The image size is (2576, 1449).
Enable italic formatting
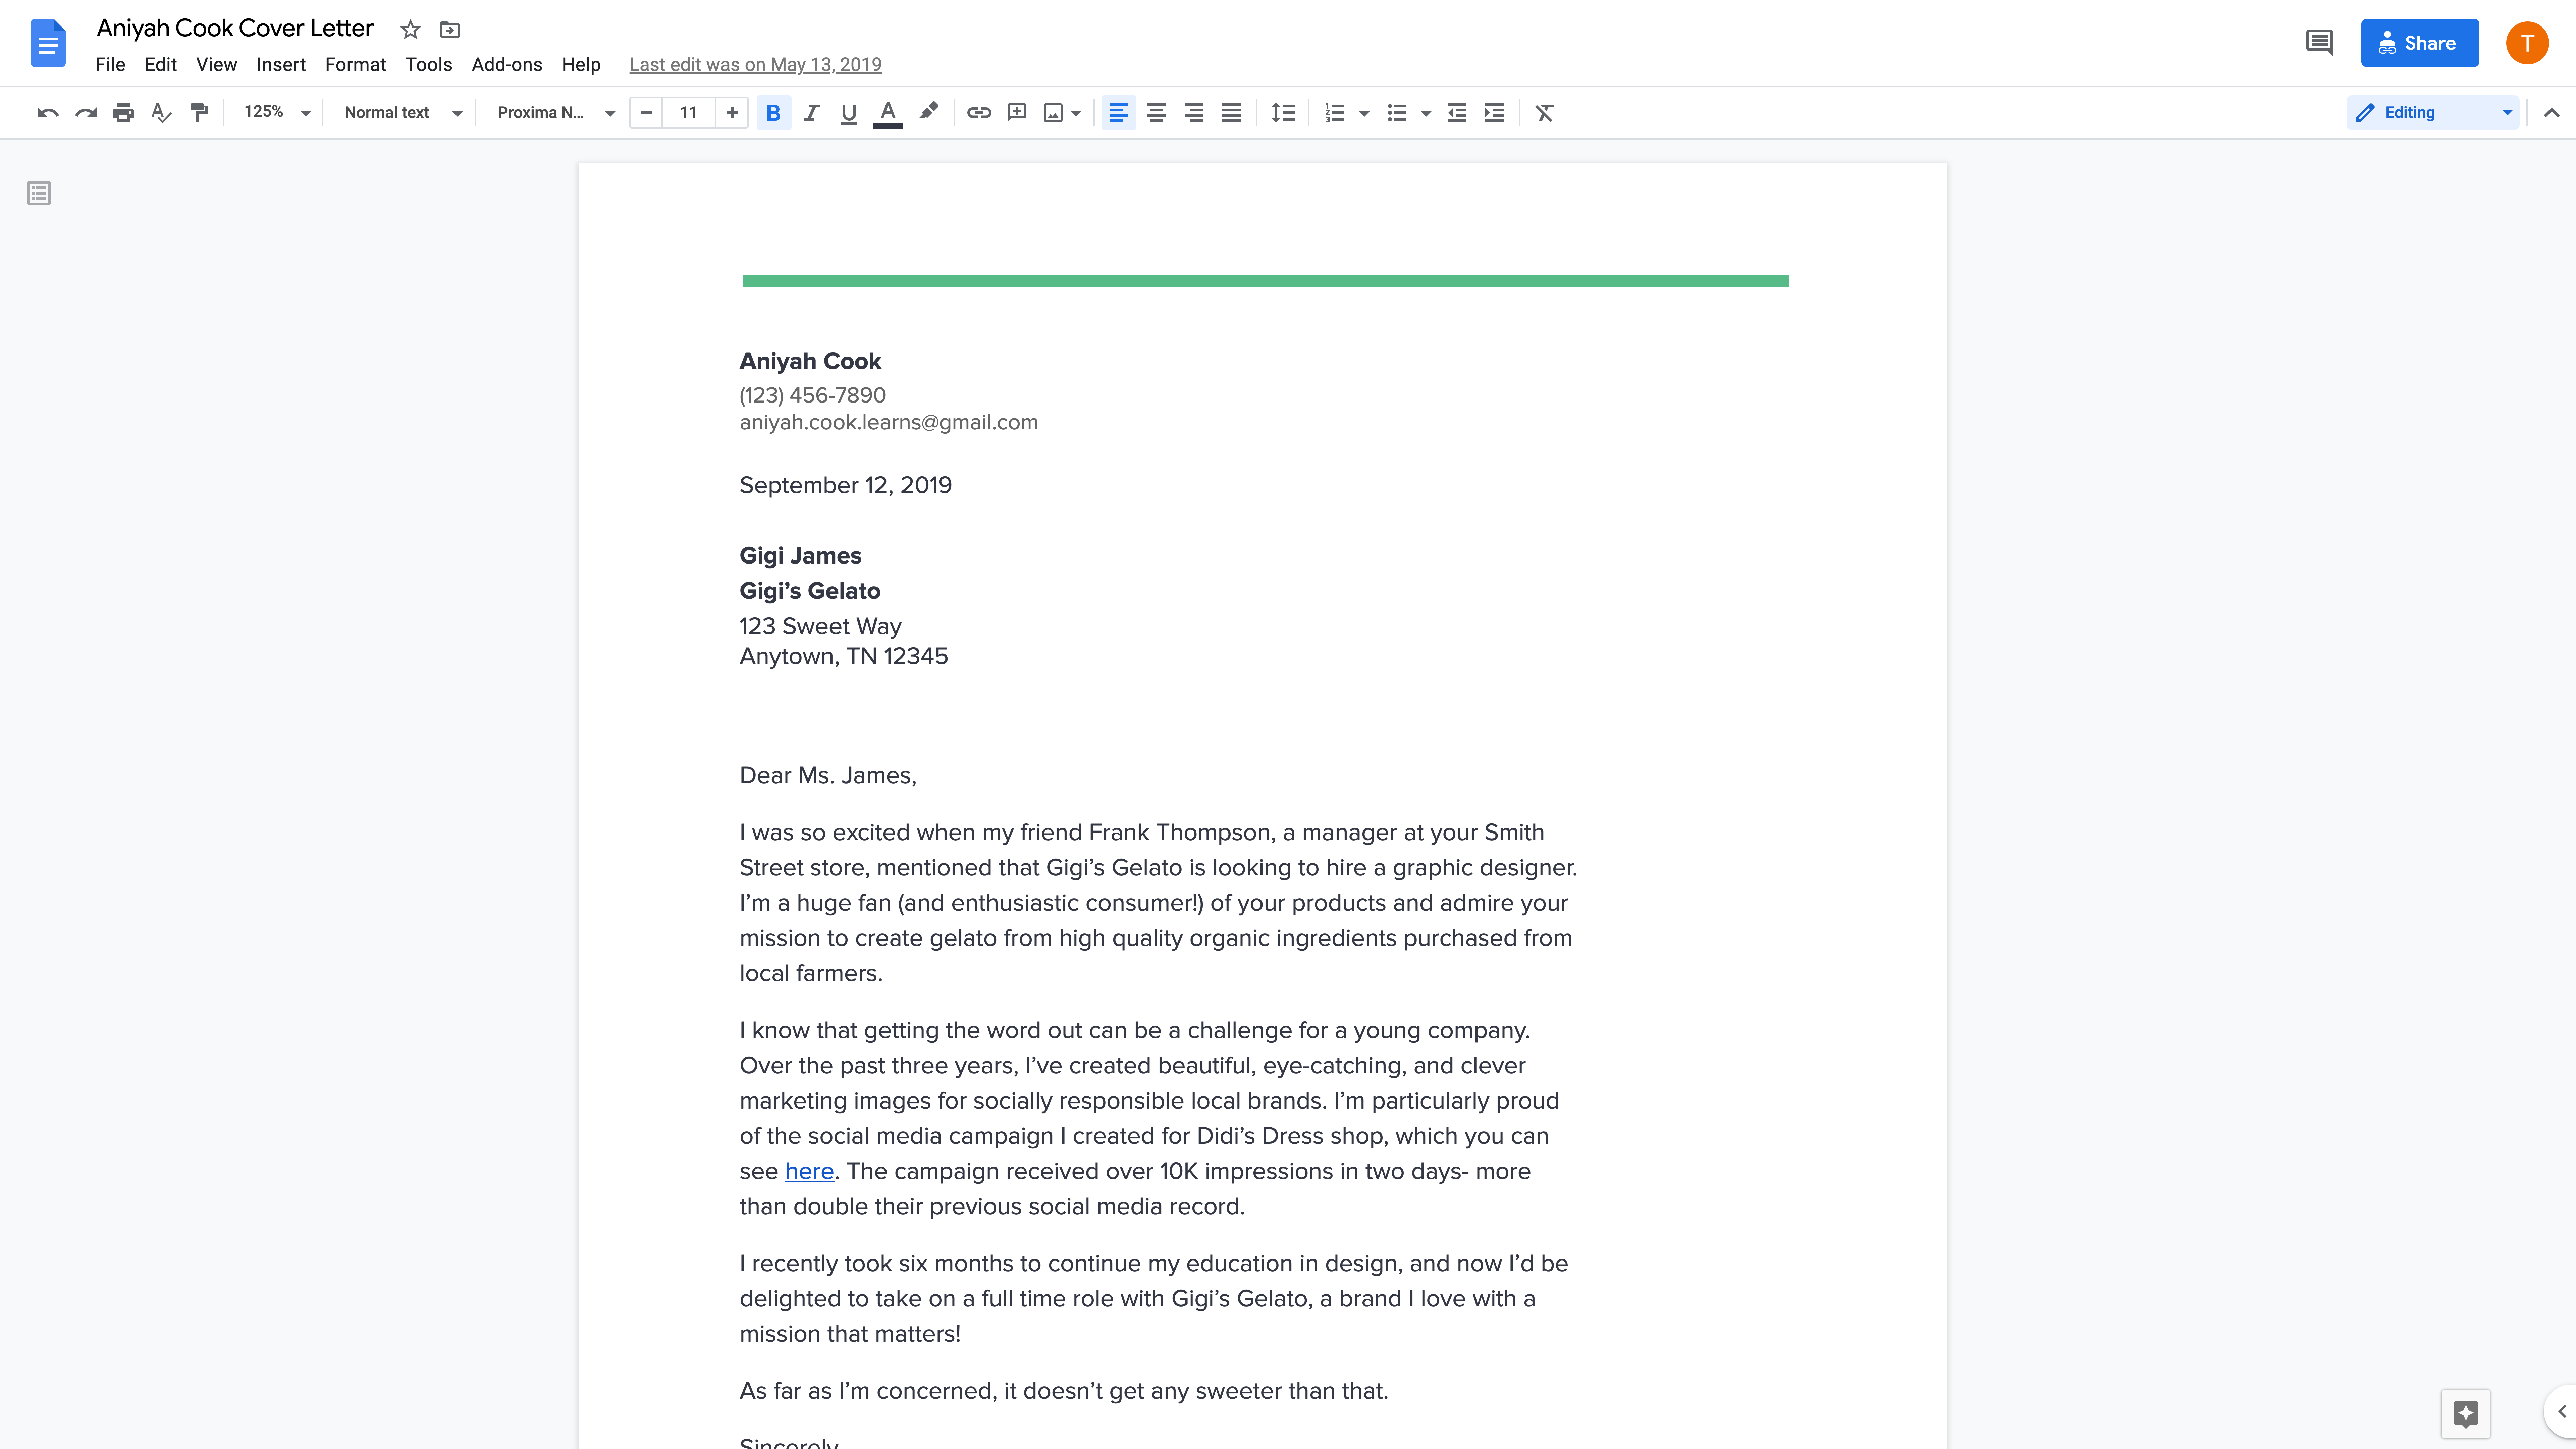pyautogui.click(x=810, y=111)
